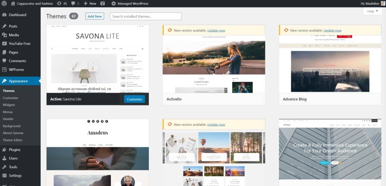Click Update now on the second-row theme notice
The height and width of the screenshot is (186, 386).
(x=216, y=125)
